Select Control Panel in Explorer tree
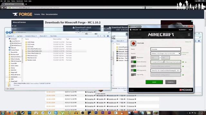This screenshot has height=115, width=206. click(15, 50)
